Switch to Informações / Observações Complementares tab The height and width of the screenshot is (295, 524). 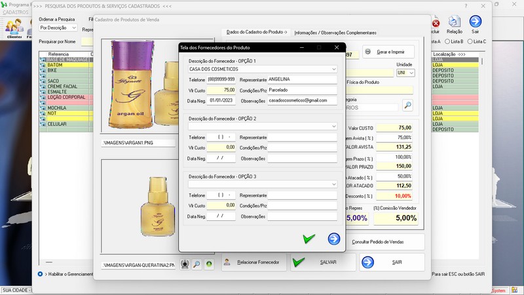tap(335, 32)
